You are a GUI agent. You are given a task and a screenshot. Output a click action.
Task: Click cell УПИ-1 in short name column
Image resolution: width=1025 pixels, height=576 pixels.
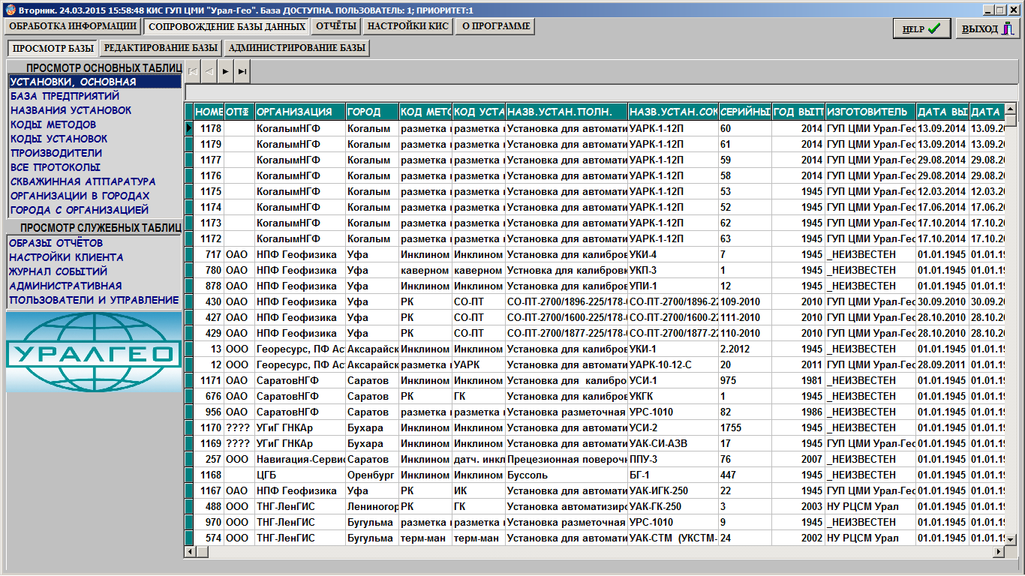672,286
